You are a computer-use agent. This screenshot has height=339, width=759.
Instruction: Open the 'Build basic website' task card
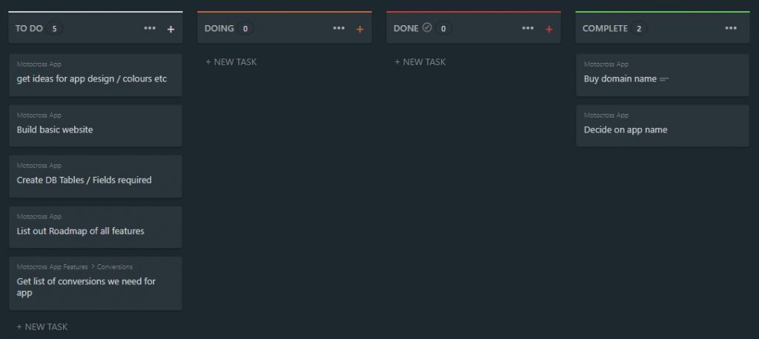click(x=95, y=126)
